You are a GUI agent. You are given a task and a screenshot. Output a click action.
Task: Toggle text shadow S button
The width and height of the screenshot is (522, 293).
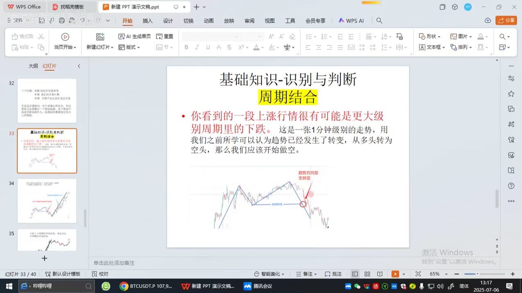point(229,47)
